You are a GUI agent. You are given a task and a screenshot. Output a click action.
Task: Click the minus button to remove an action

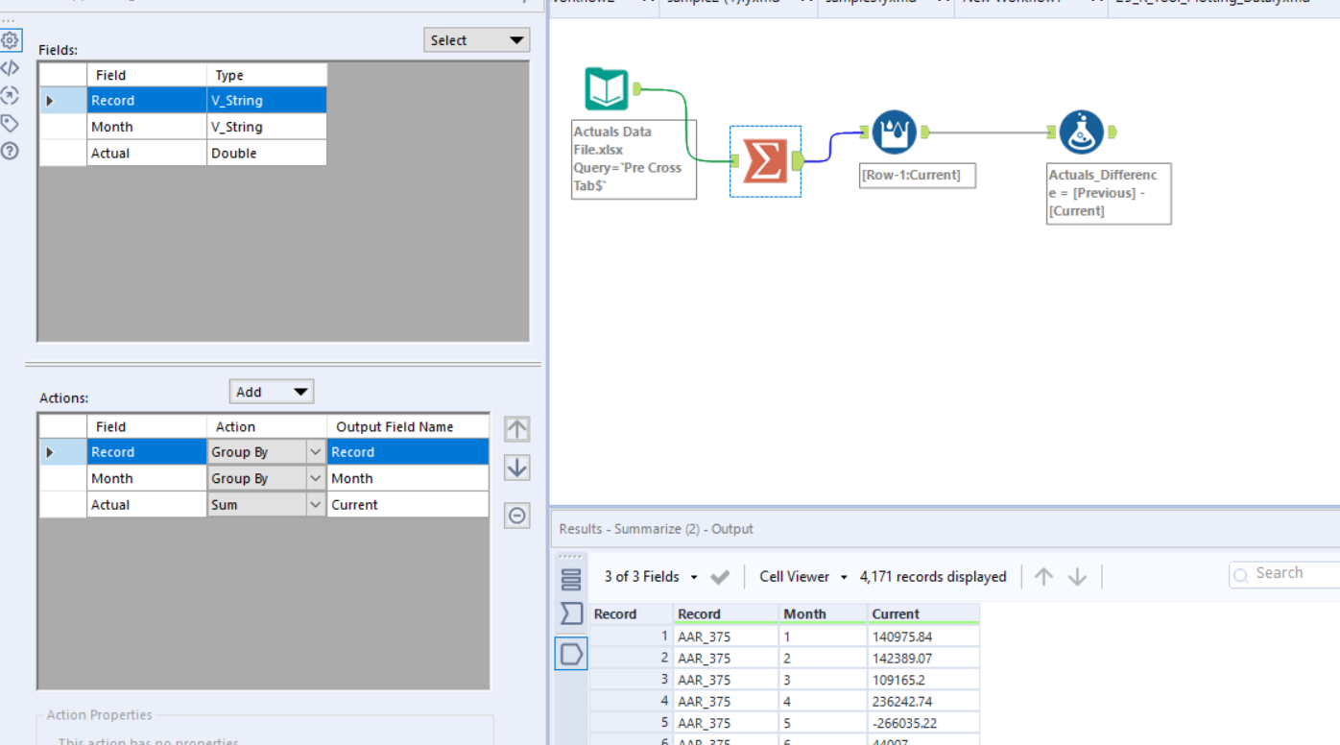pos(516,516)
